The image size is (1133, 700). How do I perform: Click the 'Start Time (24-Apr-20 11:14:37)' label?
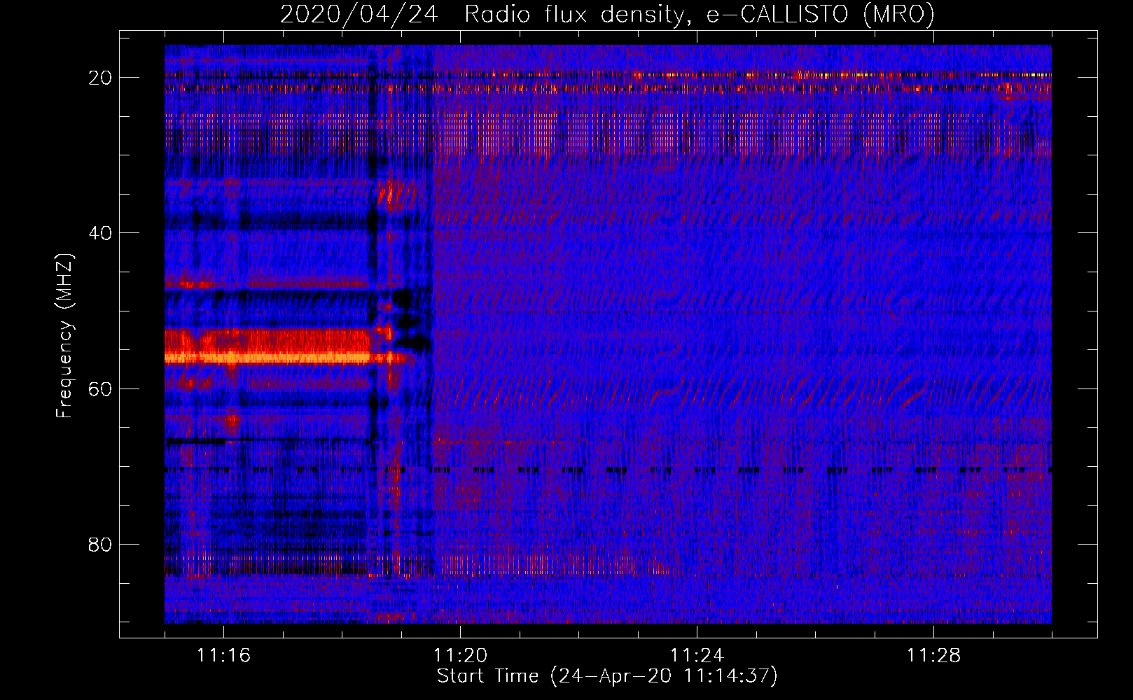pyautogui.click(x=607, y=676)
